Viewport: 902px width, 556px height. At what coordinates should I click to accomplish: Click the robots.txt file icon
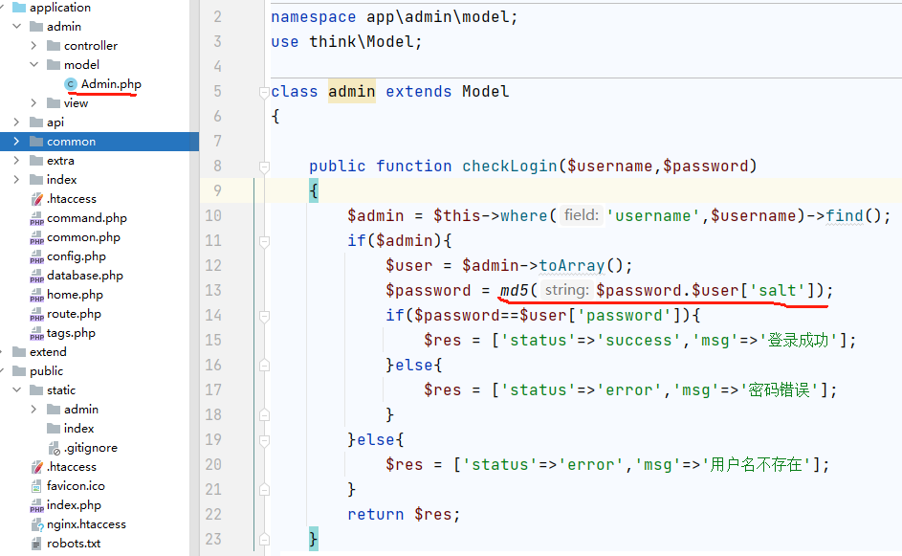(37, 544)
